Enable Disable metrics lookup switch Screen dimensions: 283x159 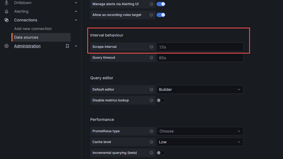(x=161, y=100)
